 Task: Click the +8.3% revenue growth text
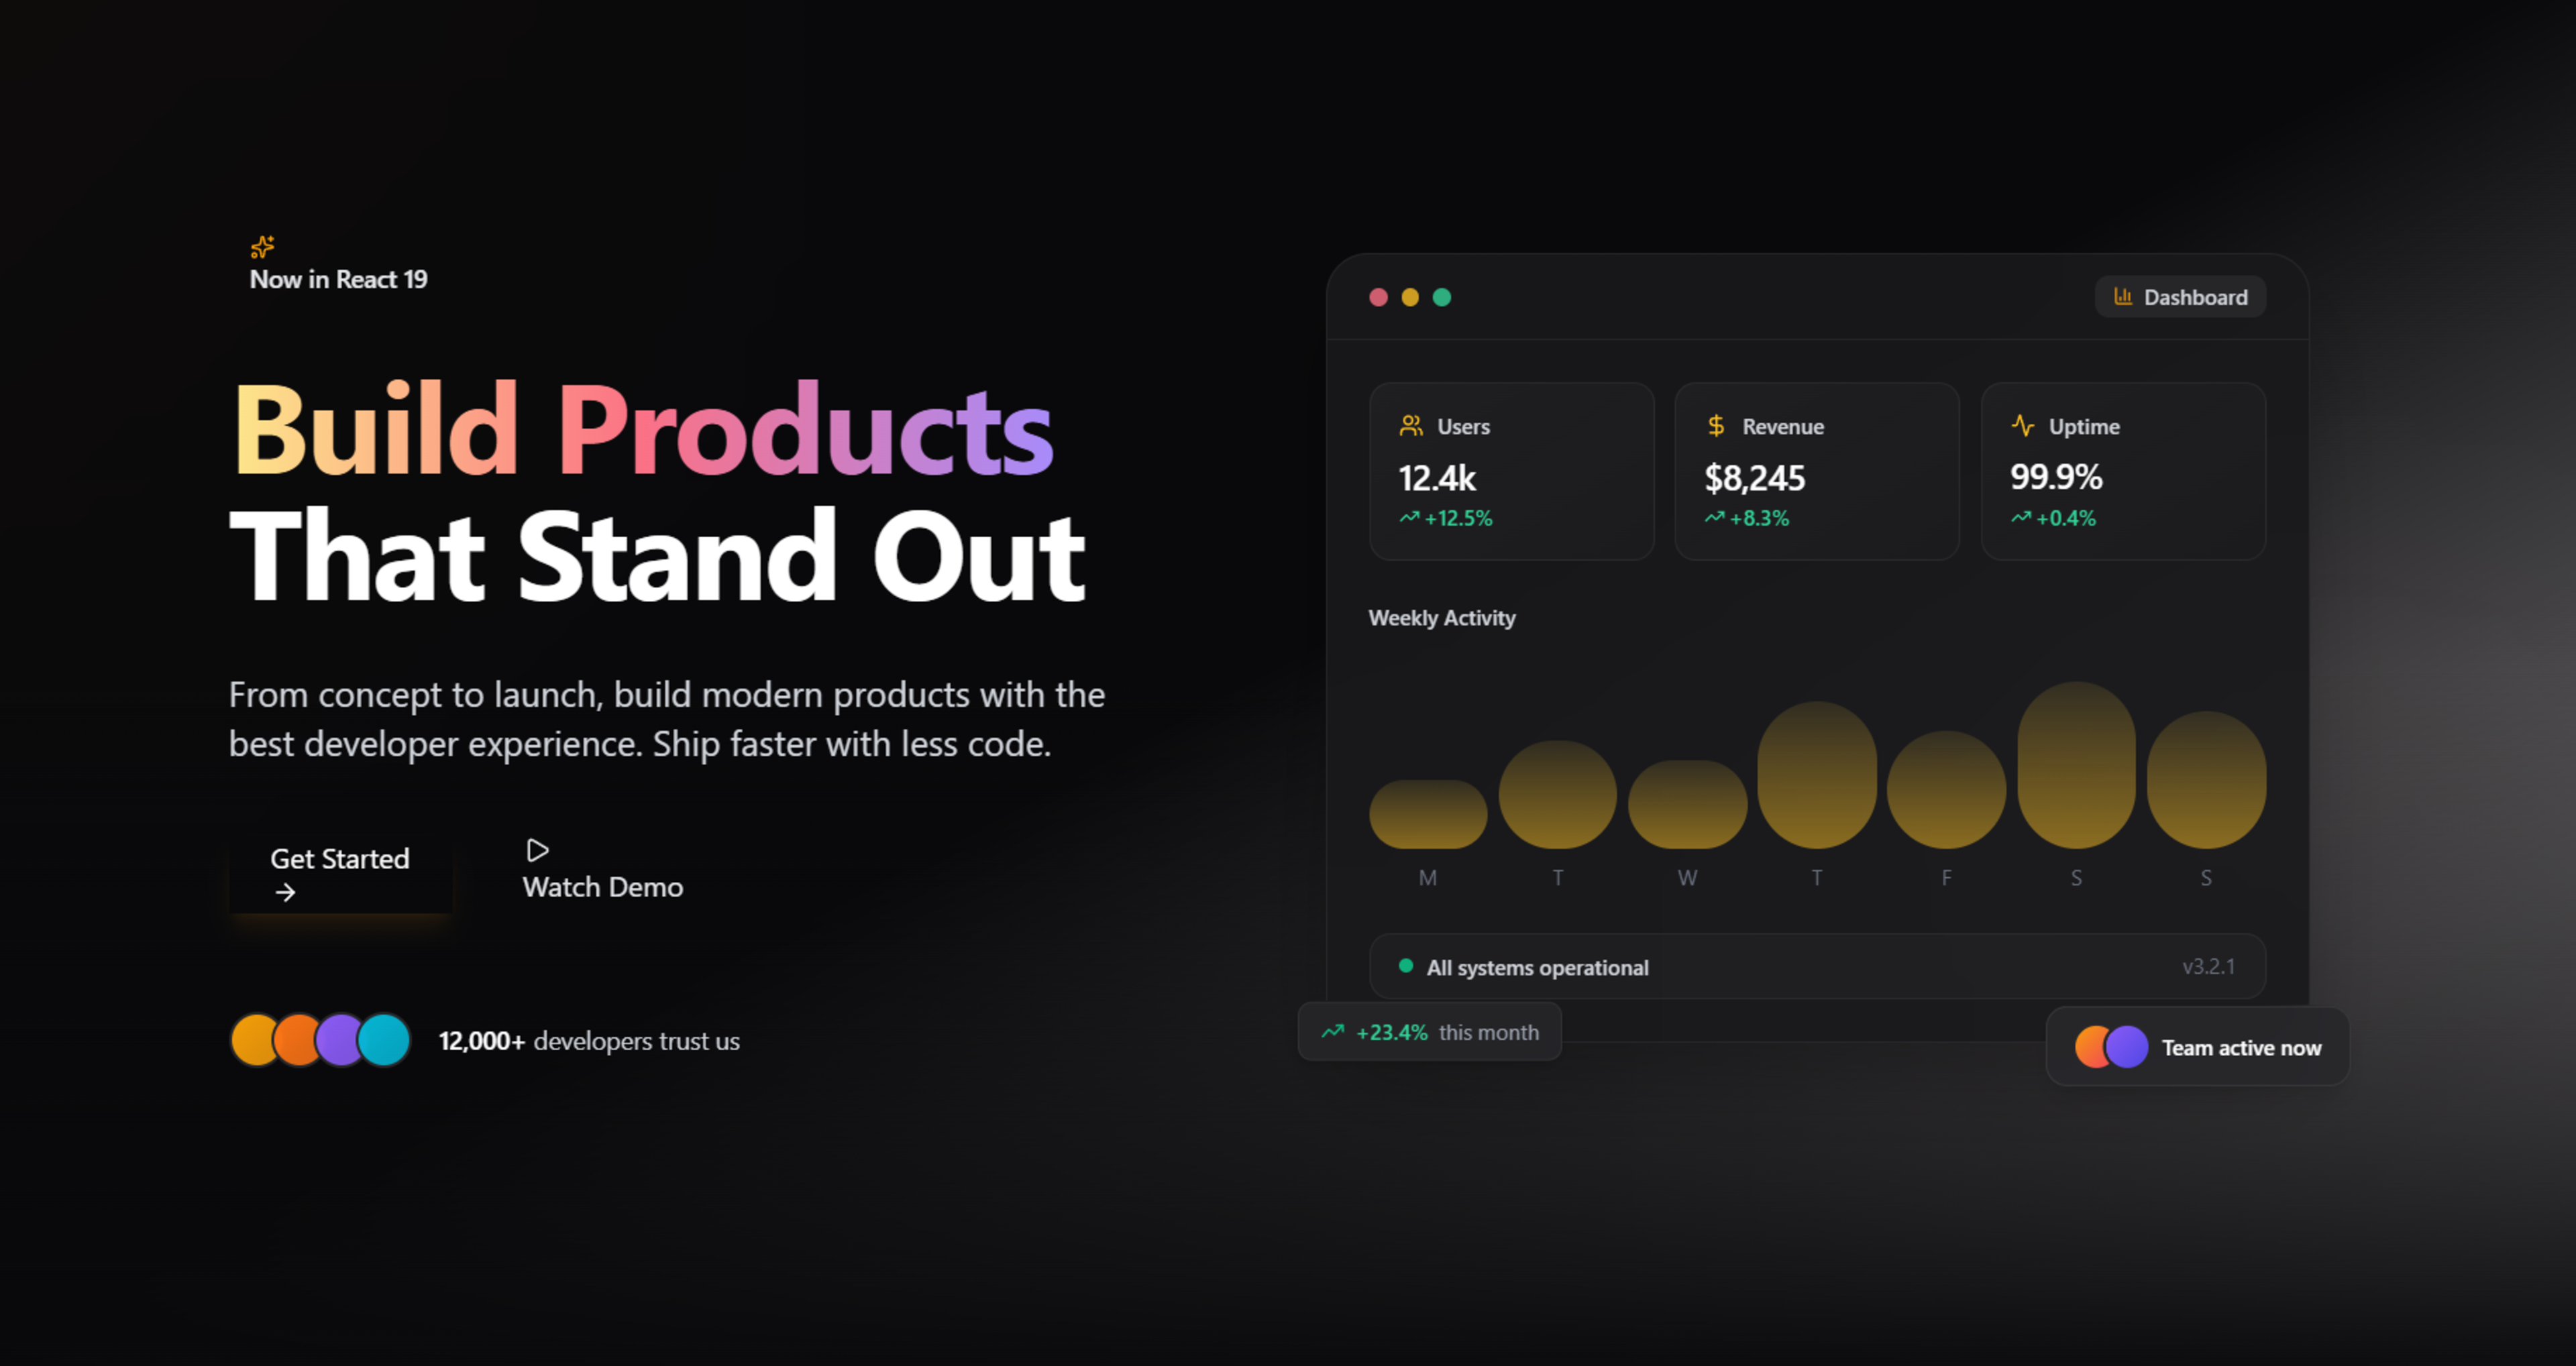point(1759,518)
